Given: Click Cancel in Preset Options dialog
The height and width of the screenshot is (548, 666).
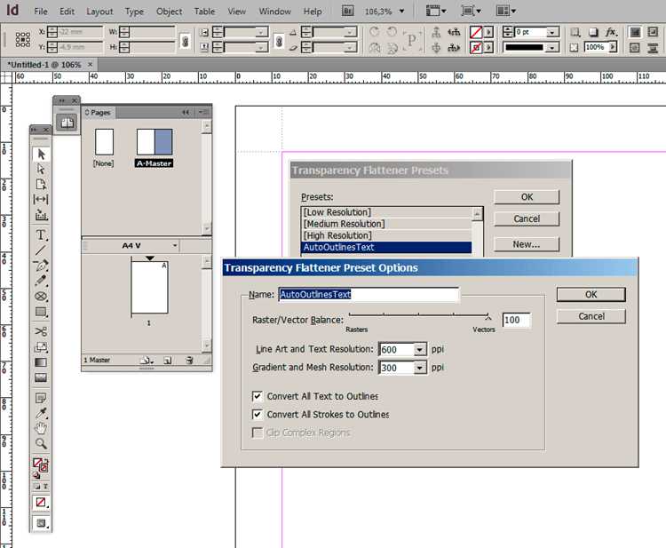Looking at the screenshot, I should tap(591, 316).
